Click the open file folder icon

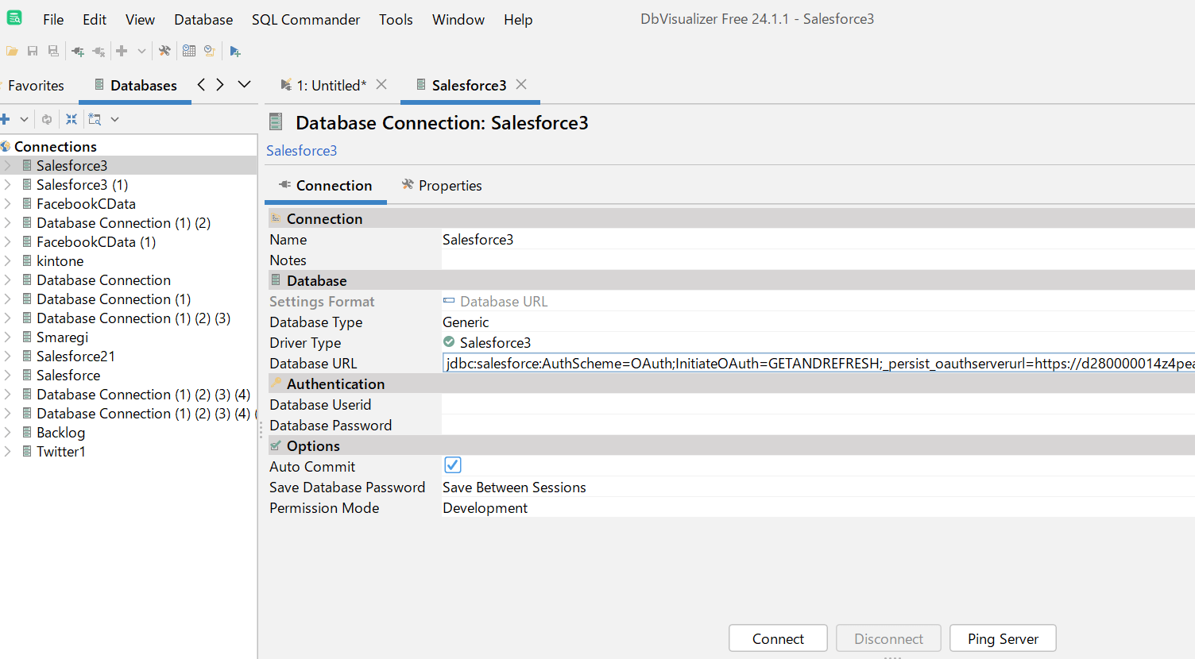(x=12, y=51)
